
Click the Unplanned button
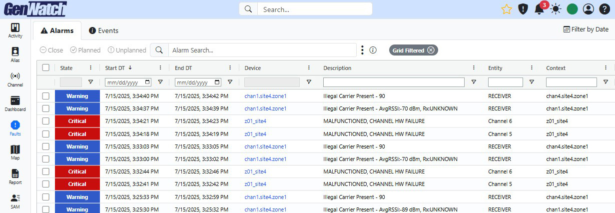point(127,50)
